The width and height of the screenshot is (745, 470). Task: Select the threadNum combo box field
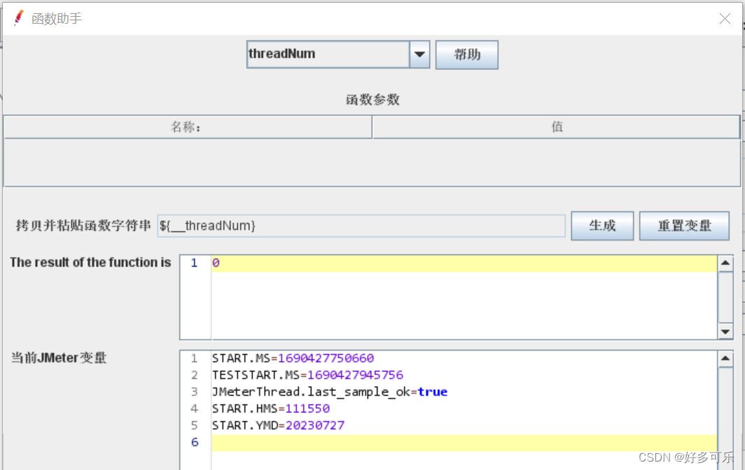pyautogui.click(x=328, y=54)
